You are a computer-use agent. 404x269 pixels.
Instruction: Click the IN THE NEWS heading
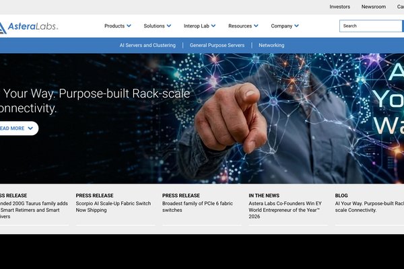264,196
